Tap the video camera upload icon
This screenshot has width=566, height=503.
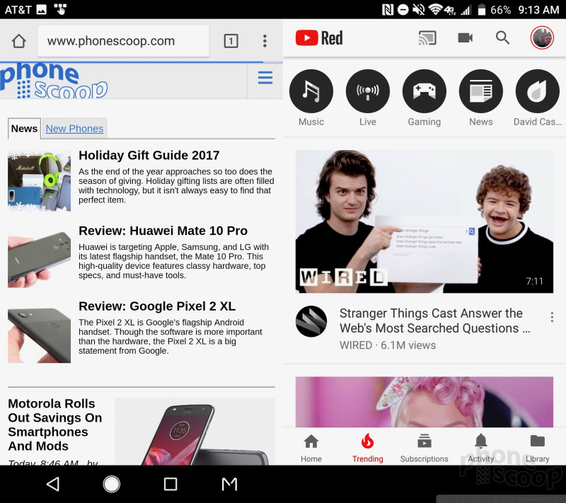466,37
